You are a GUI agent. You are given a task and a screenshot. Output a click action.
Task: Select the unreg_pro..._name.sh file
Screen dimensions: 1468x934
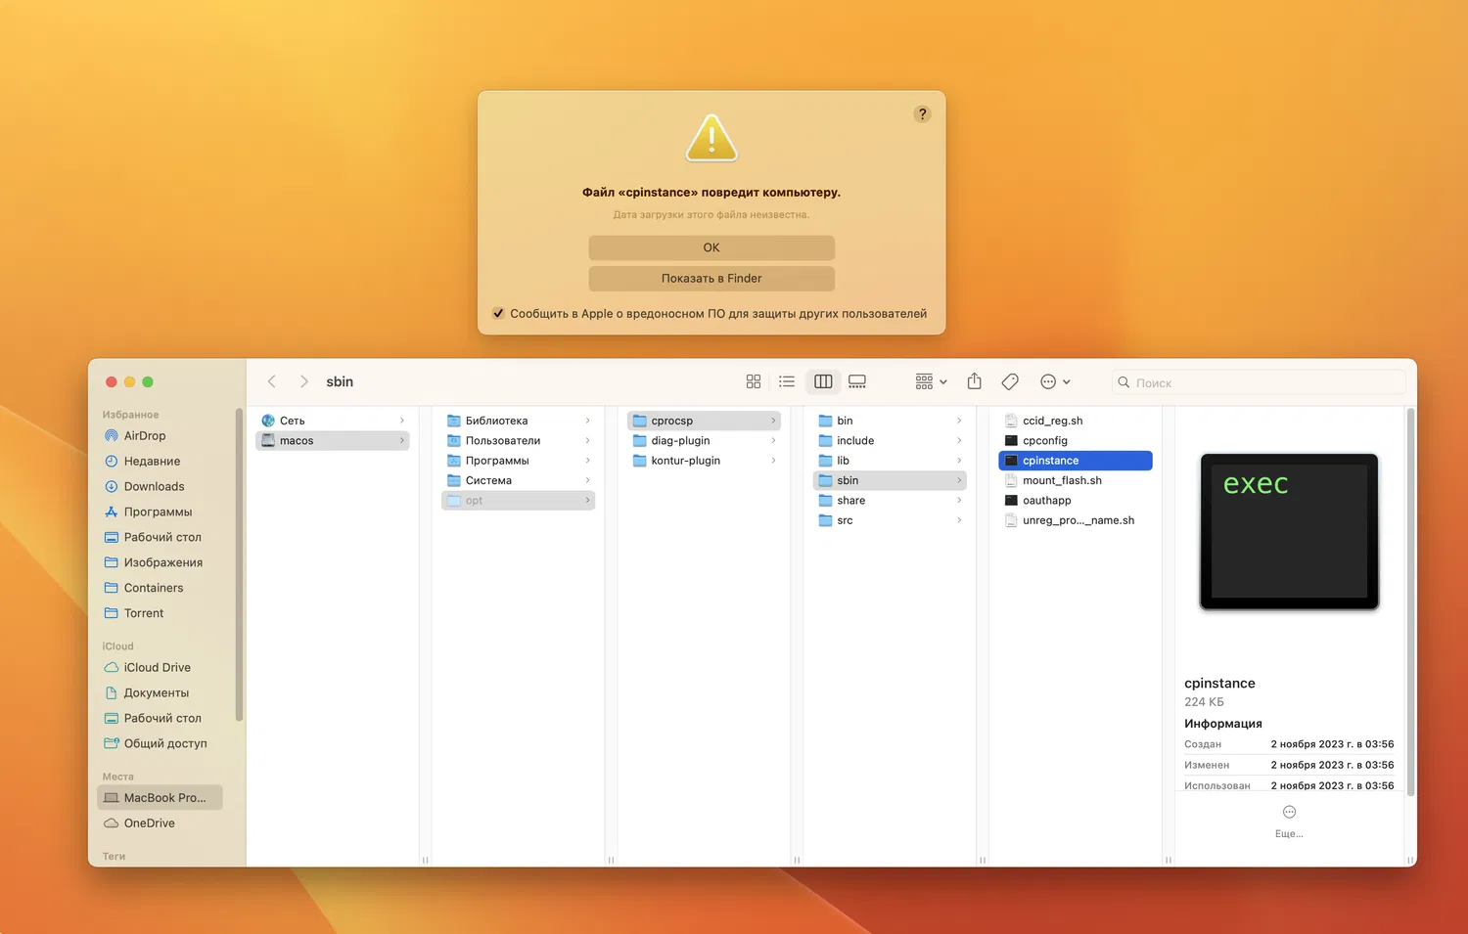point(1076,520)
